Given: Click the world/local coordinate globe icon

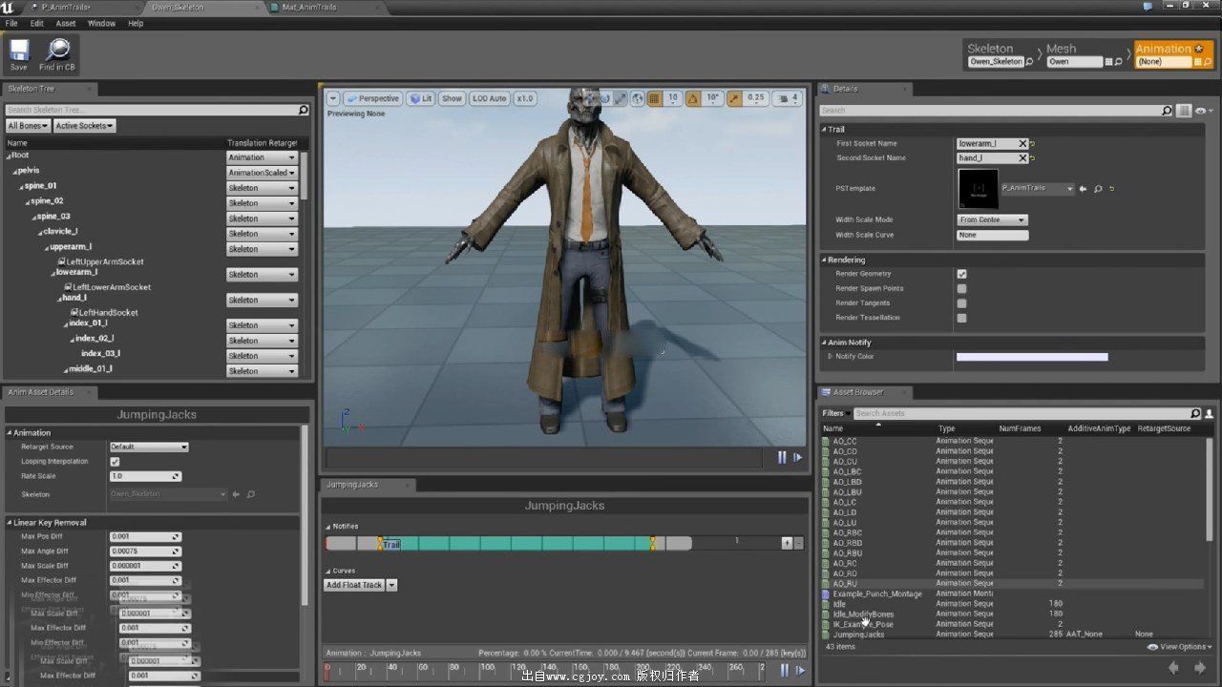Looking at the screenshot, I should pyautogui.click(x=637, y=98).
